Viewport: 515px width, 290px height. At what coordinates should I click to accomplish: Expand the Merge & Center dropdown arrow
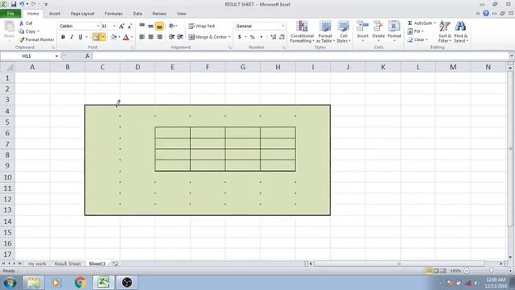tap(229, 37)
